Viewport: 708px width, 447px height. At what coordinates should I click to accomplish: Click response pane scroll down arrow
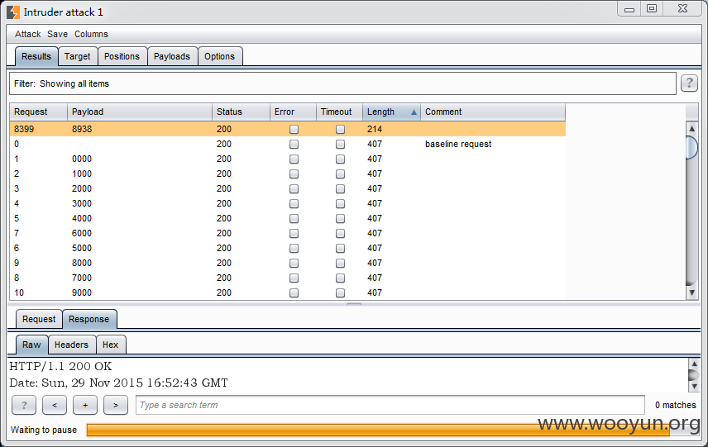point(694,387)
